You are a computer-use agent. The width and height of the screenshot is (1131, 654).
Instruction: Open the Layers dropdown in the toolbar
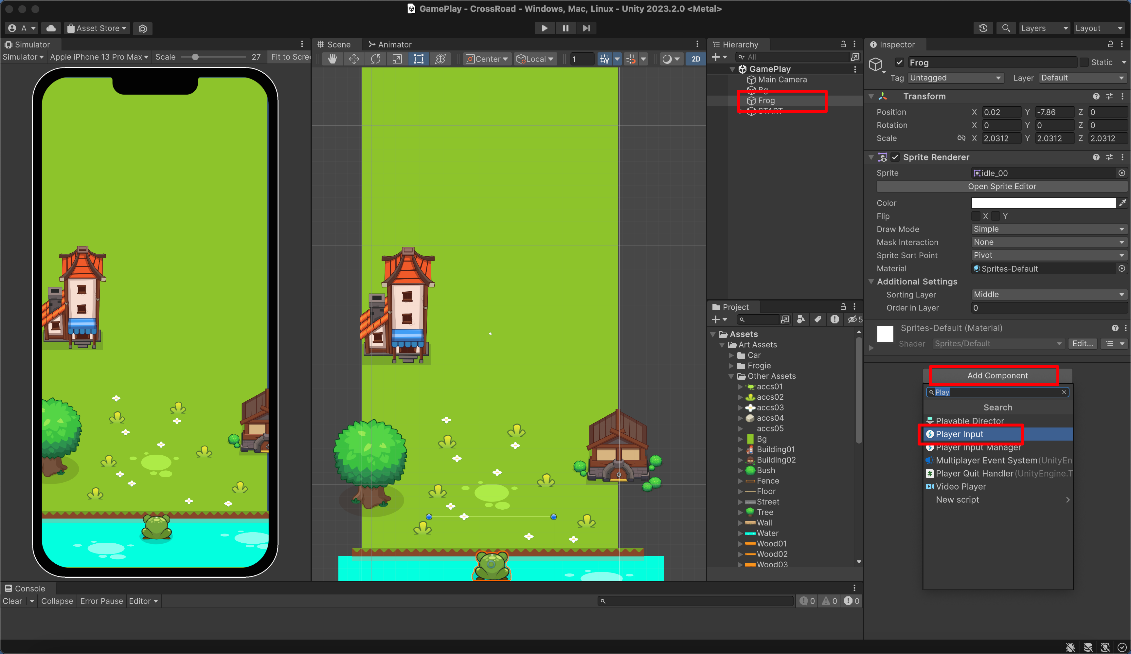point(1044,28)
